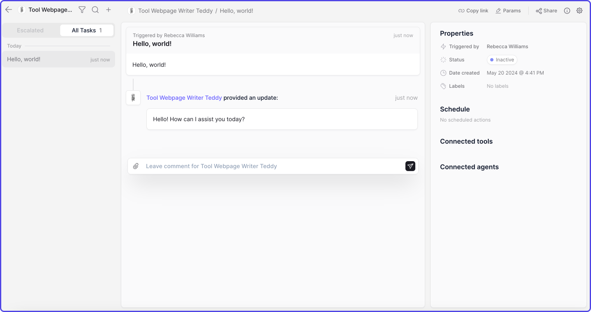591x312 pixels.
Task: Attach a file with paperclip icon
Action: pyautogui.click(x=136, y=166)
